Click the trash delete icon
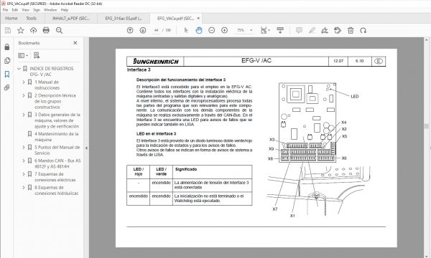 [x=351, y=30]
